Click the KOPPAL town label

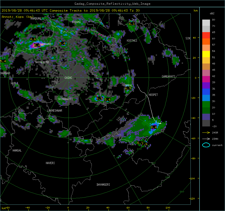(128, 85)
